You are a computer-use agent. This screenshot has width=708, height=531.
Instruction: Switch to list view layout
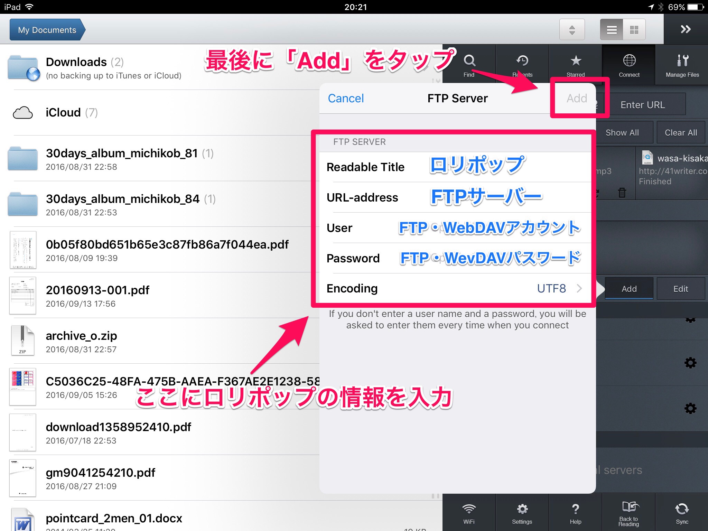612,30
